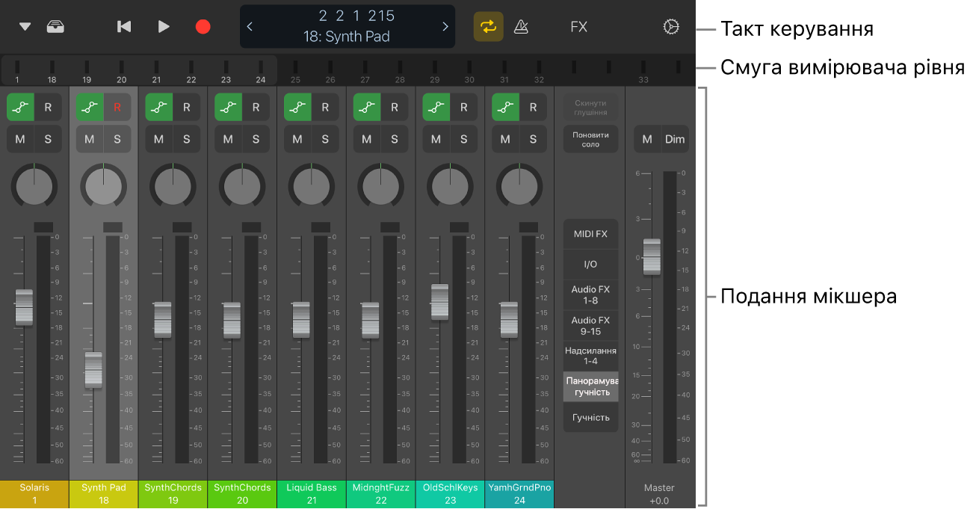Click the Master volume fader handle
The image size is (970, 509).
(x=652, y=256)
